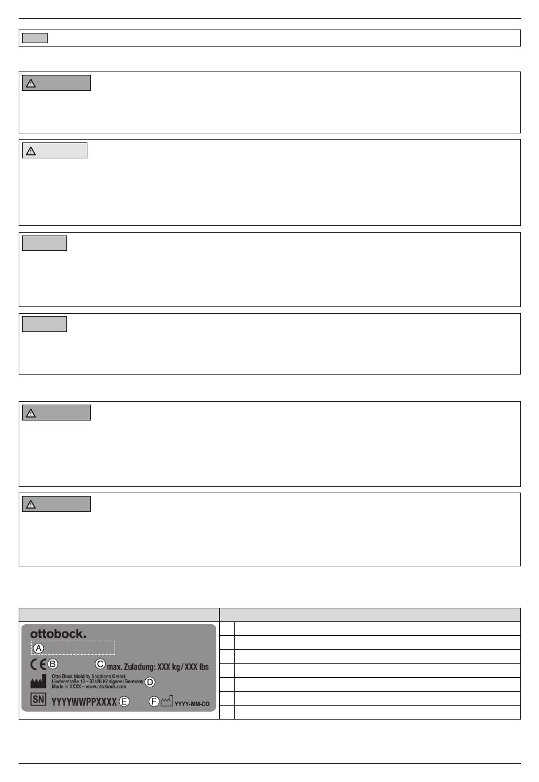
Task: Click the warning triangle in the light-gray header box
Action: tap(31, 151)
